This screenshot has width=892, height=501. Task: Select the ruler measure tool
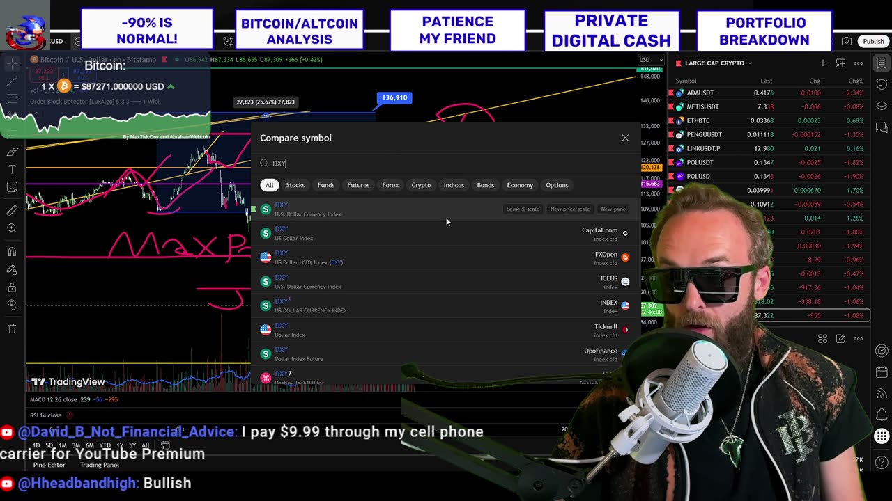pos(12,210)
